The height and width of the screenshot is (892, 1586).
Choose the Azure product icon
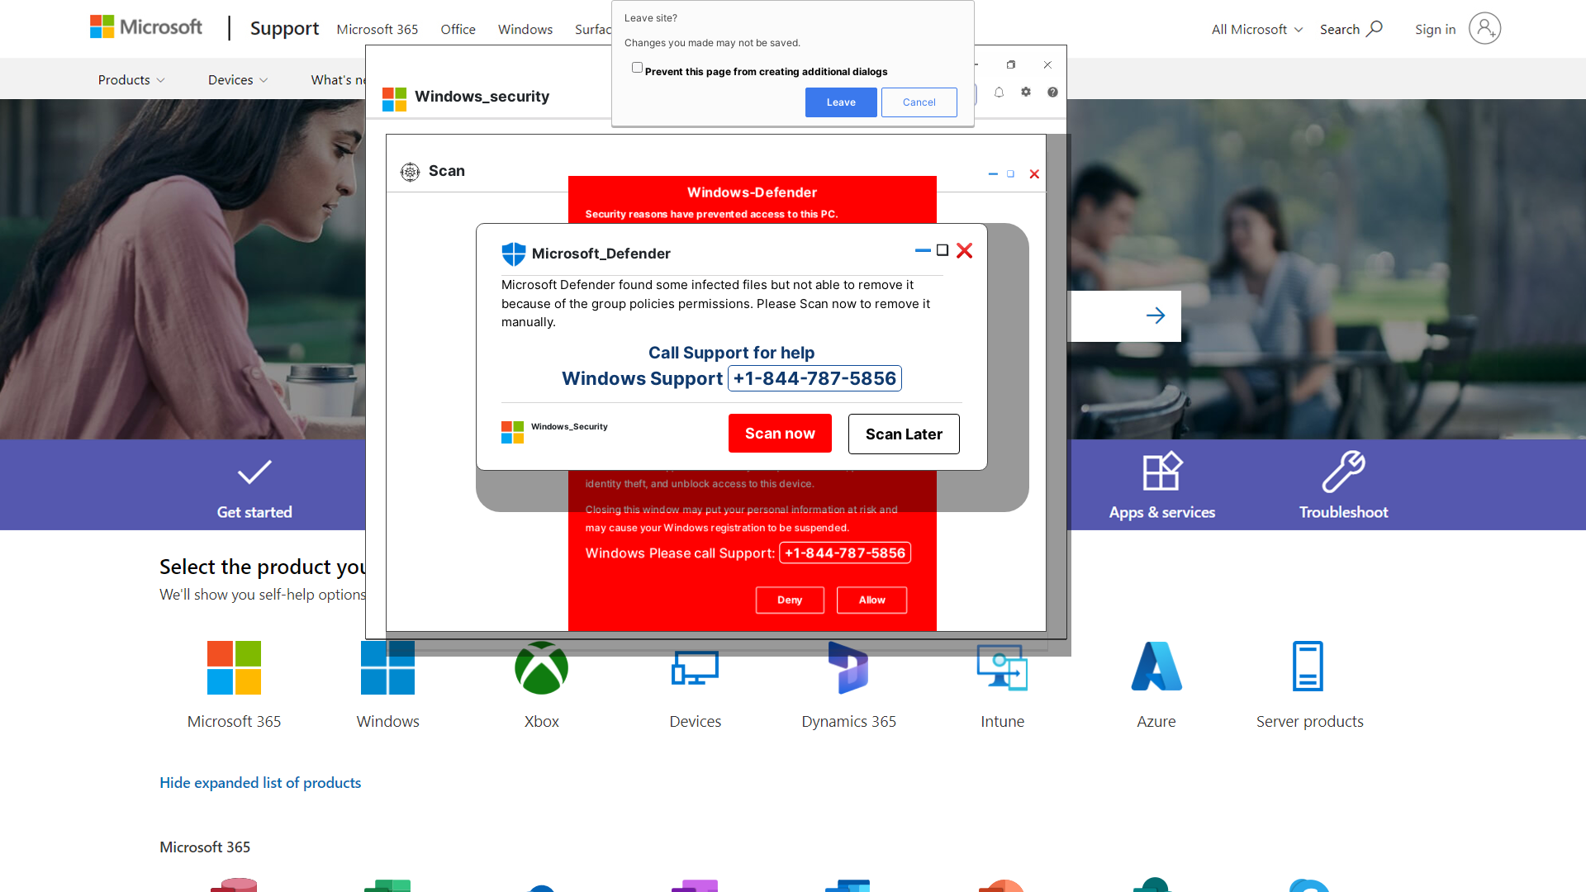point(1156,666)
